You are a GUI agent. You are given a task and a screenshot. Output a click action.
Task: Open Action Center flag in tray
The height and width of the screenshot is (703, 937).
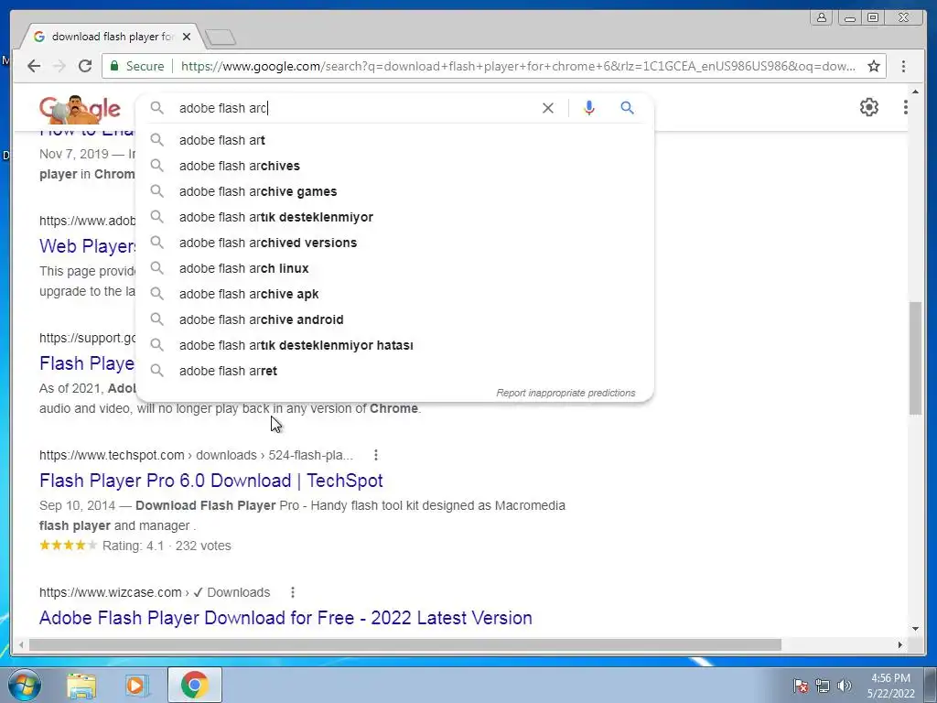(x=801, y=686)
